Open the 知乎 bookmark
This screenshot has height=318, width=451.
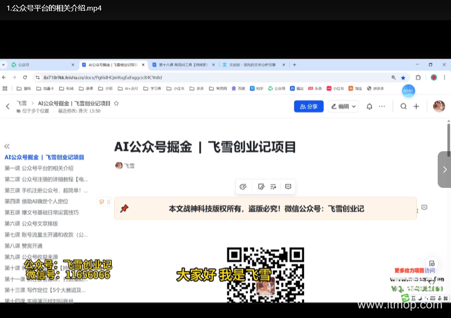point(256,88)
